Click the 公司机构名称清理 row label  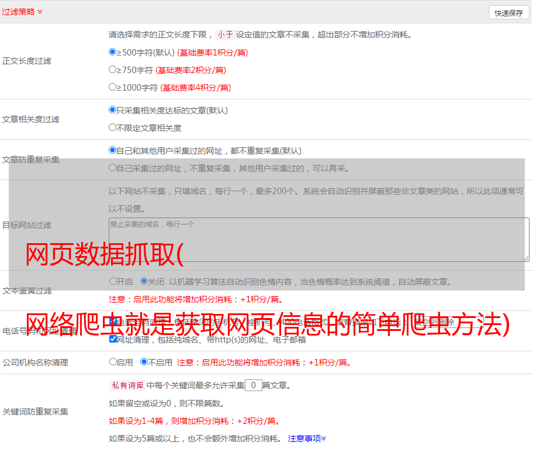pyautogui.click(x=35, y=362)
